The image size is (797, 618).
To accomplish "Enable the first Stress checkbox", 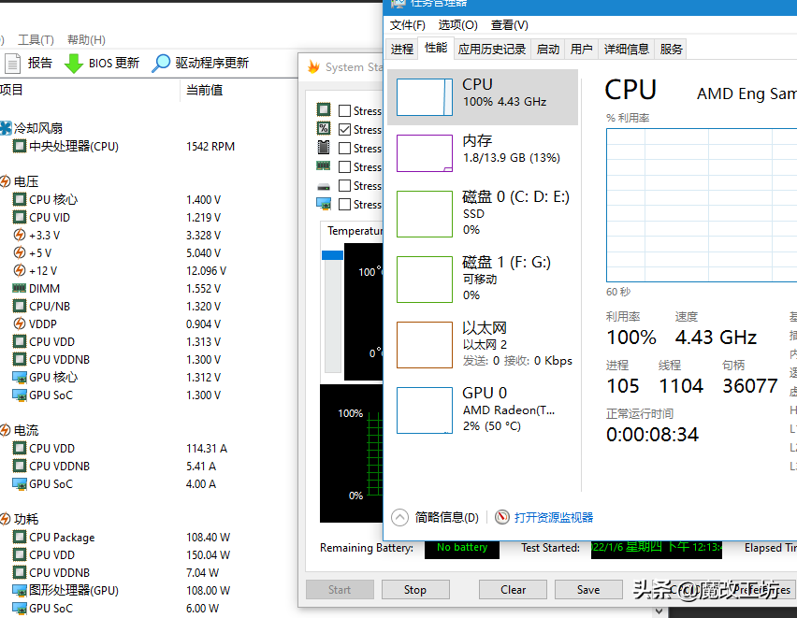I will (x=344, y=111).
